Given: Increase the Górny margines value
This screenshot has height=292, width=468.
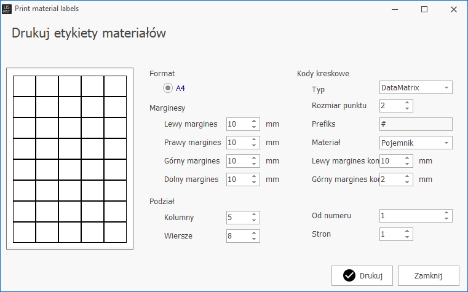Looking at the screenshot, I should coord(255,158).
